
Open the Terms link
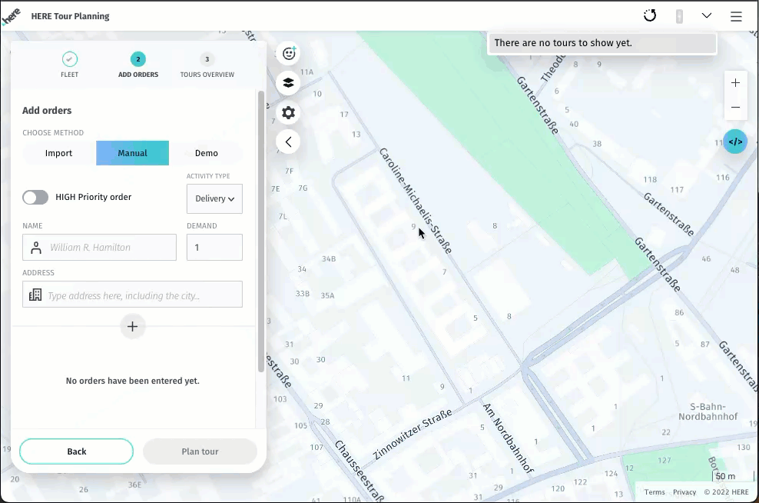coord(655,492)
